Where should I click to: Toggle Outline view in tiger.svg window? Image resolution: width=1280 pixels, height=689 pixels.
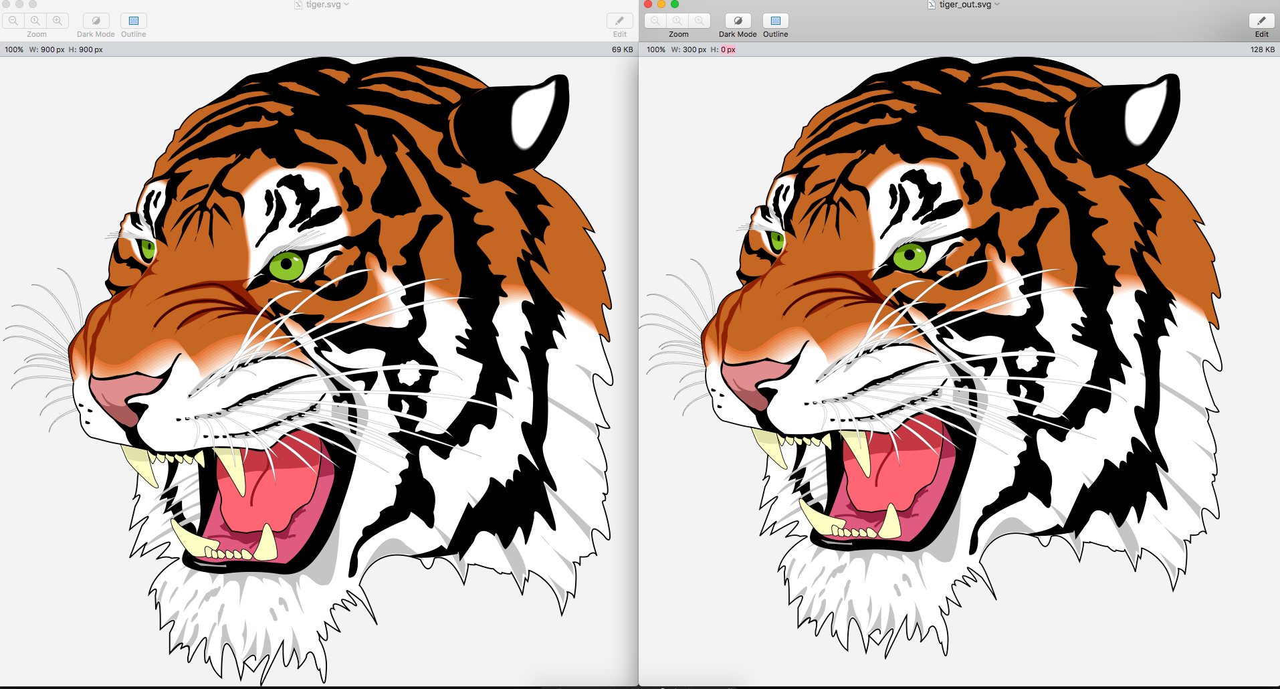(133, 21)
